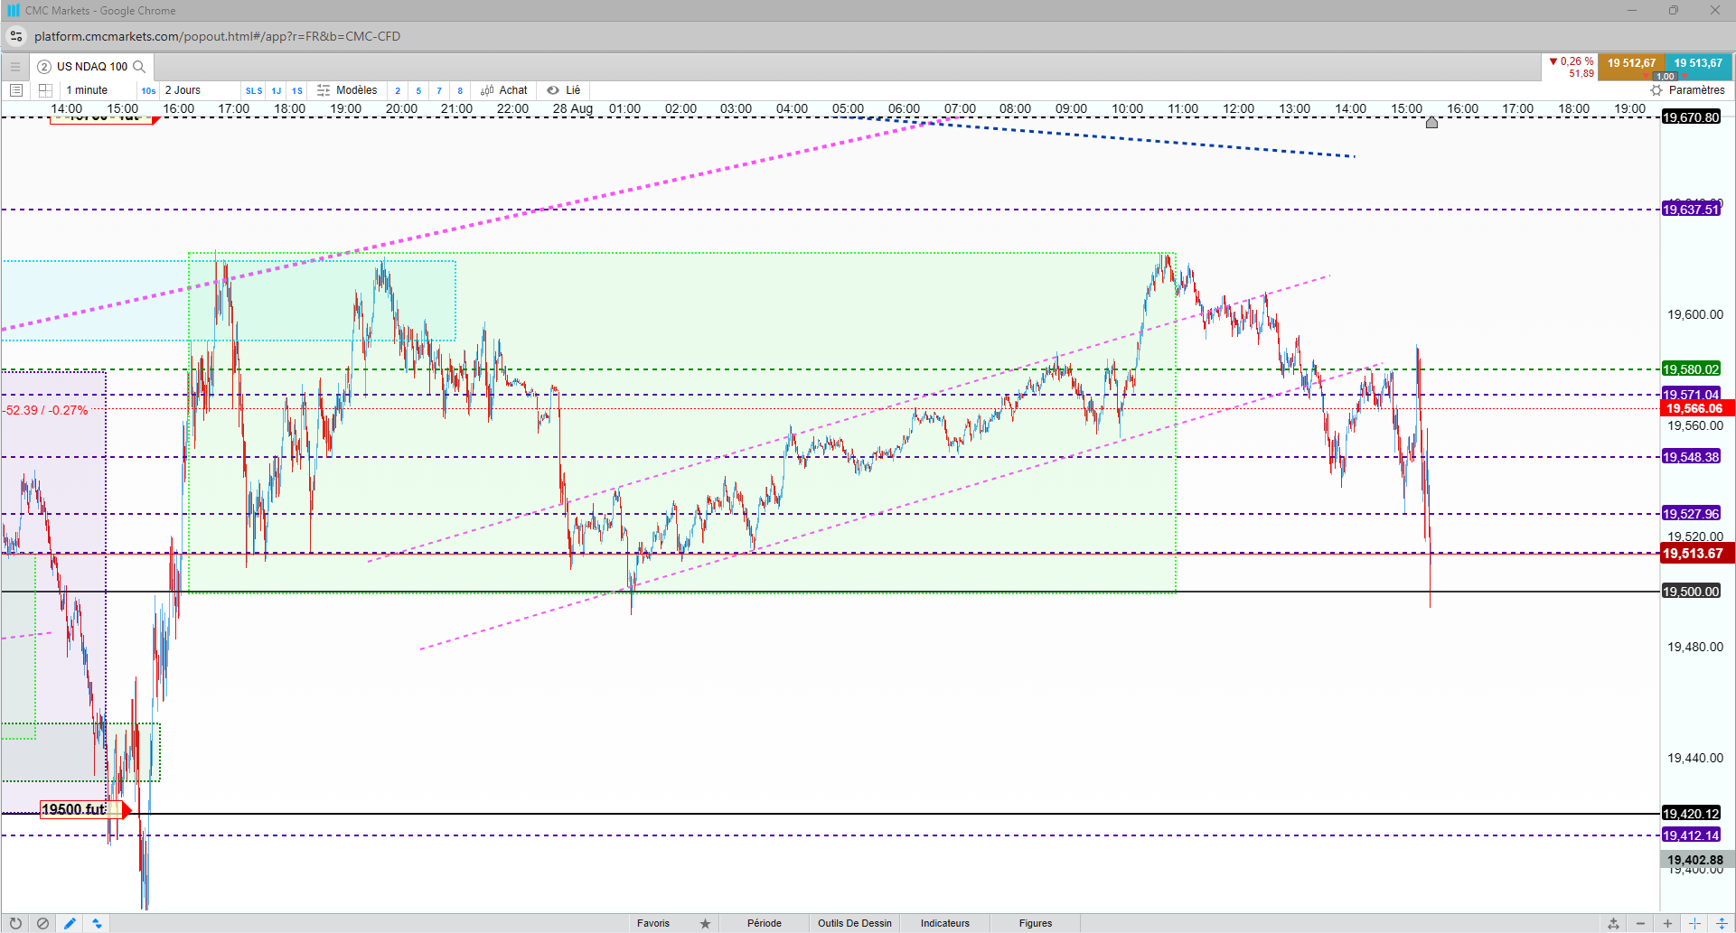Open Paramètres chart settings
Image resolution: width=1736 pixels, height=933 pixels.
pyautogui.click(x=1687, y=90)
